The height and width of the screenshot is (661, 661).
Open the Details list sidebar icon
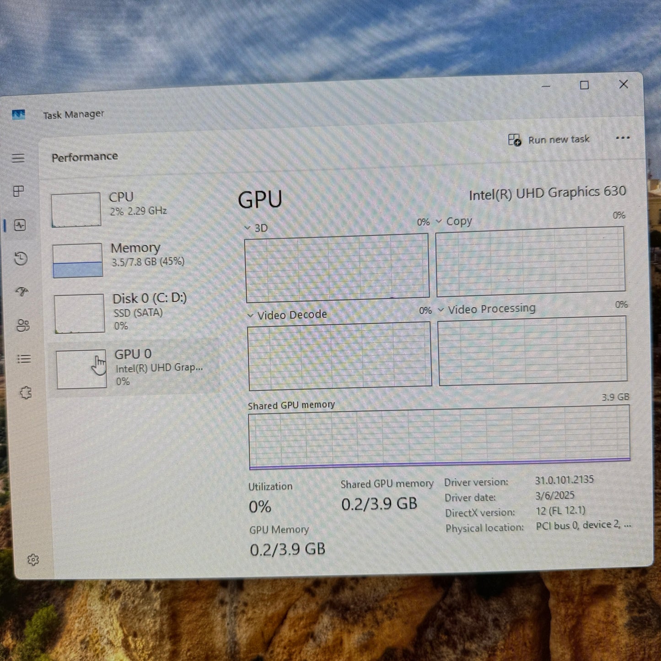(x=24, y=359)
